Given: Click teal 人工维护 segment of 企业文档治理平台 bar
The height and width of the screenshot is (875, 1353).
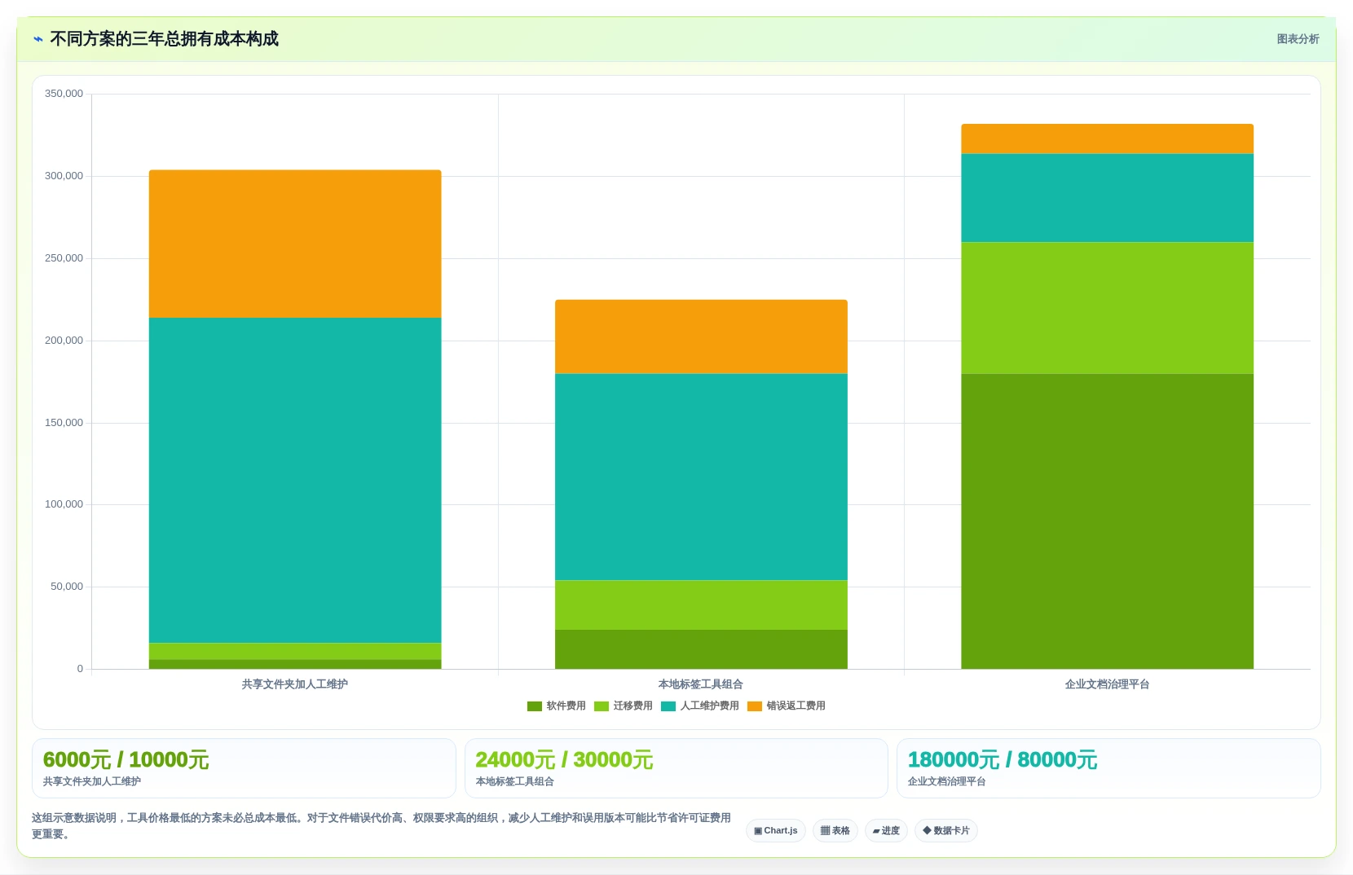Looking at the screenshot, I should point(1107,198).
